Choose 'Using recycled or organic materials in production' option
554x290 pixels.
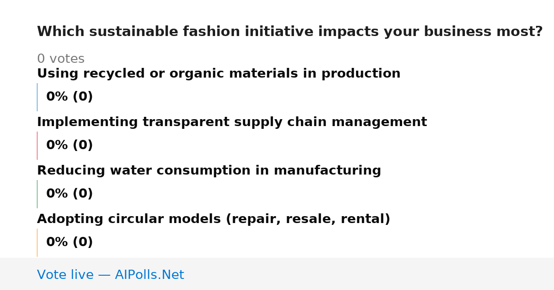(x=218, y=74)
